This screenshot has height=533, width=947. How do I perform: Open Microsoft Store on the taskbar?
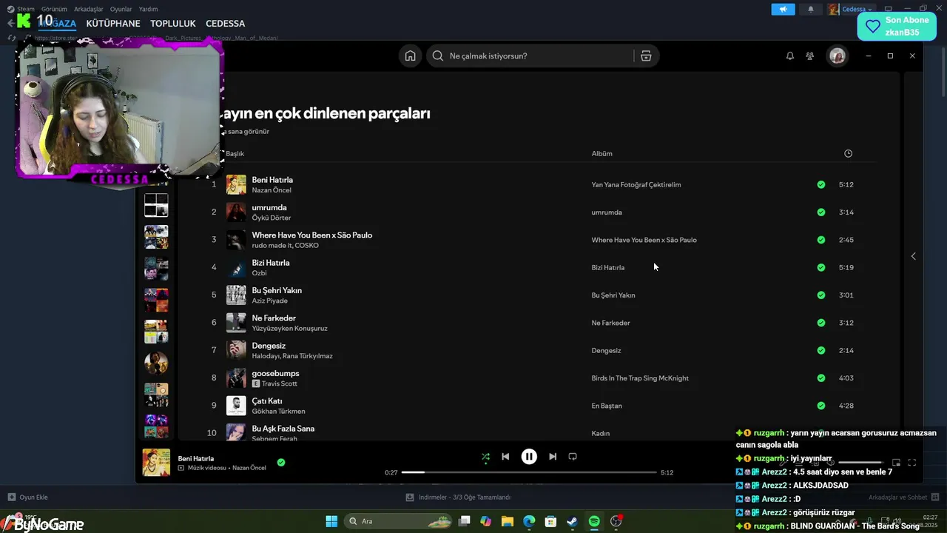(x=550, y=521)
